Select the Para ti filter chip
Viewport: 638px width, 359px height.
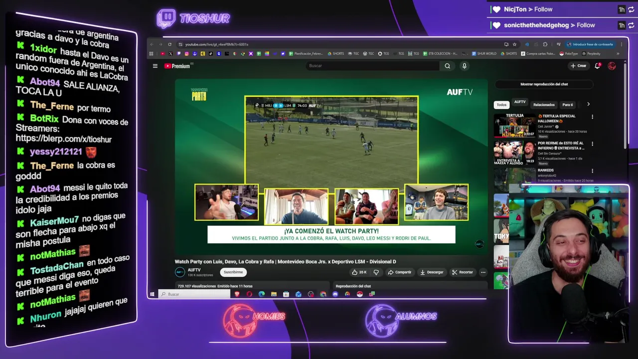pyautogui.click(x=568, y=105)
